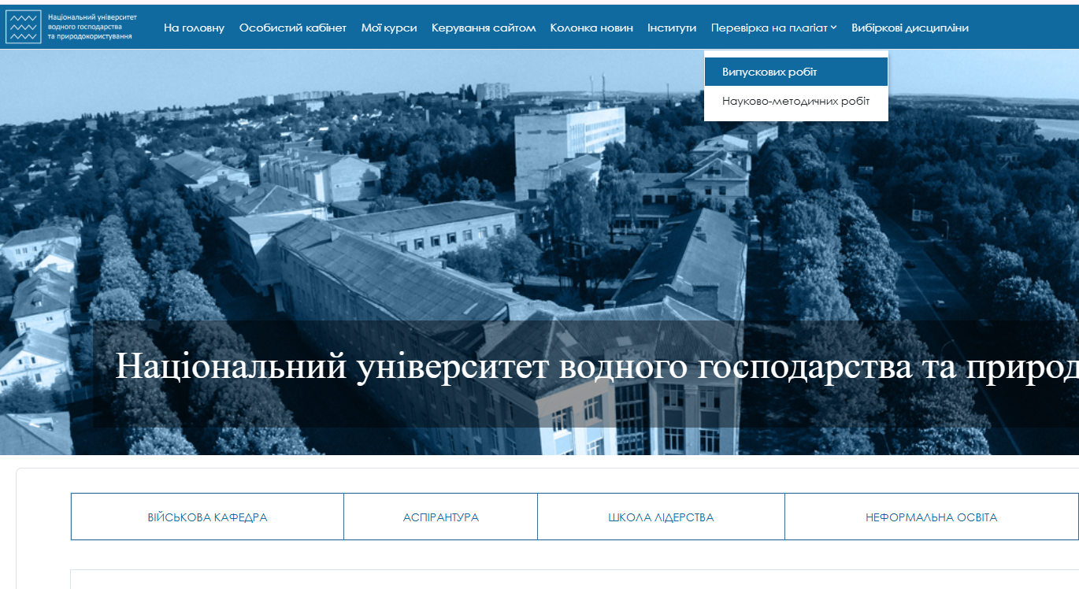
Task: Open Мої курси in top menu
Action: pos(388,28)
